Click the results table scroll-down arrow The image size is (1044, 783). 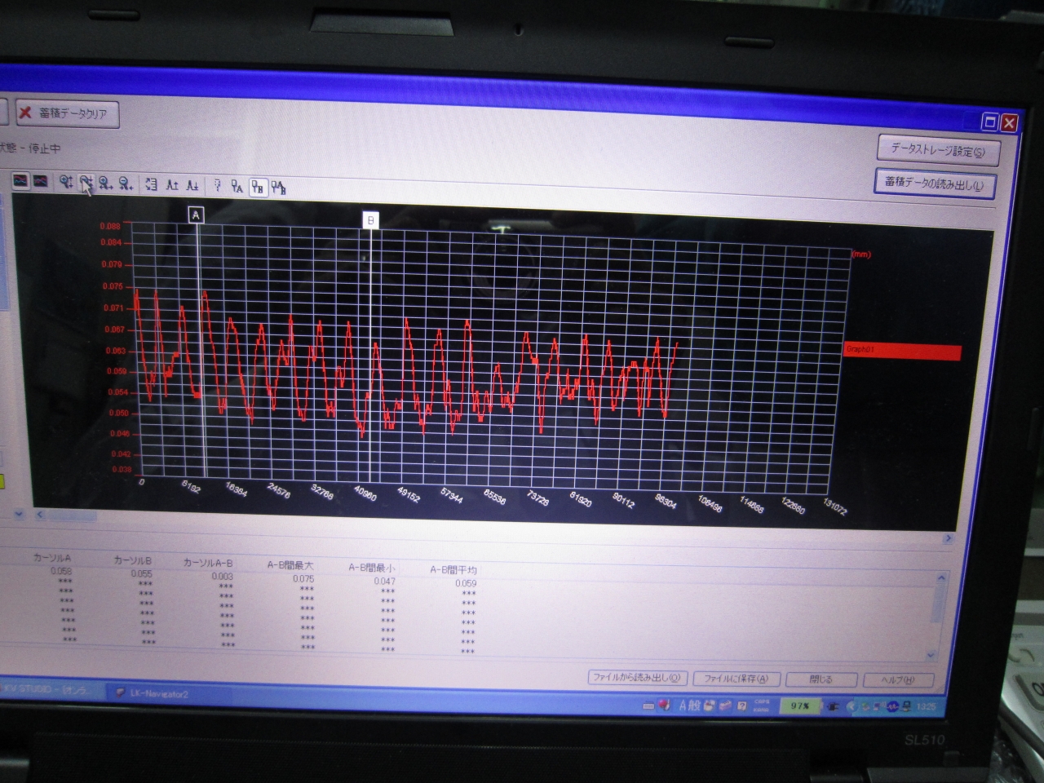pyautogui.click(x=932, y=655)
